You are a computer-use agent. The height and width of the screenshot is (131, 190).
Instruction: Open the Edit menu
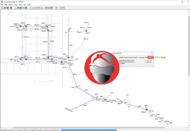[x=6, y=5]
